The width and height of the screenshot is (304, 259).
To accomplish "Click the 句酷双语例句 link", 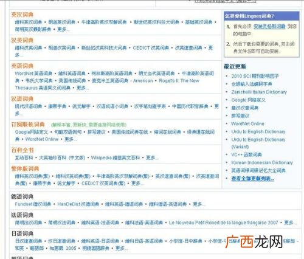I will (67, 132).
